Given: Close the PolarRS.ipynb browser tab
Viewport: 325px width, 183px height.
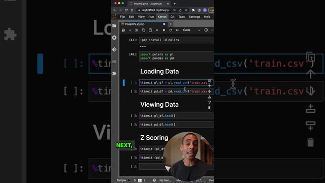Looking at the screenshot, I should 168,4.
